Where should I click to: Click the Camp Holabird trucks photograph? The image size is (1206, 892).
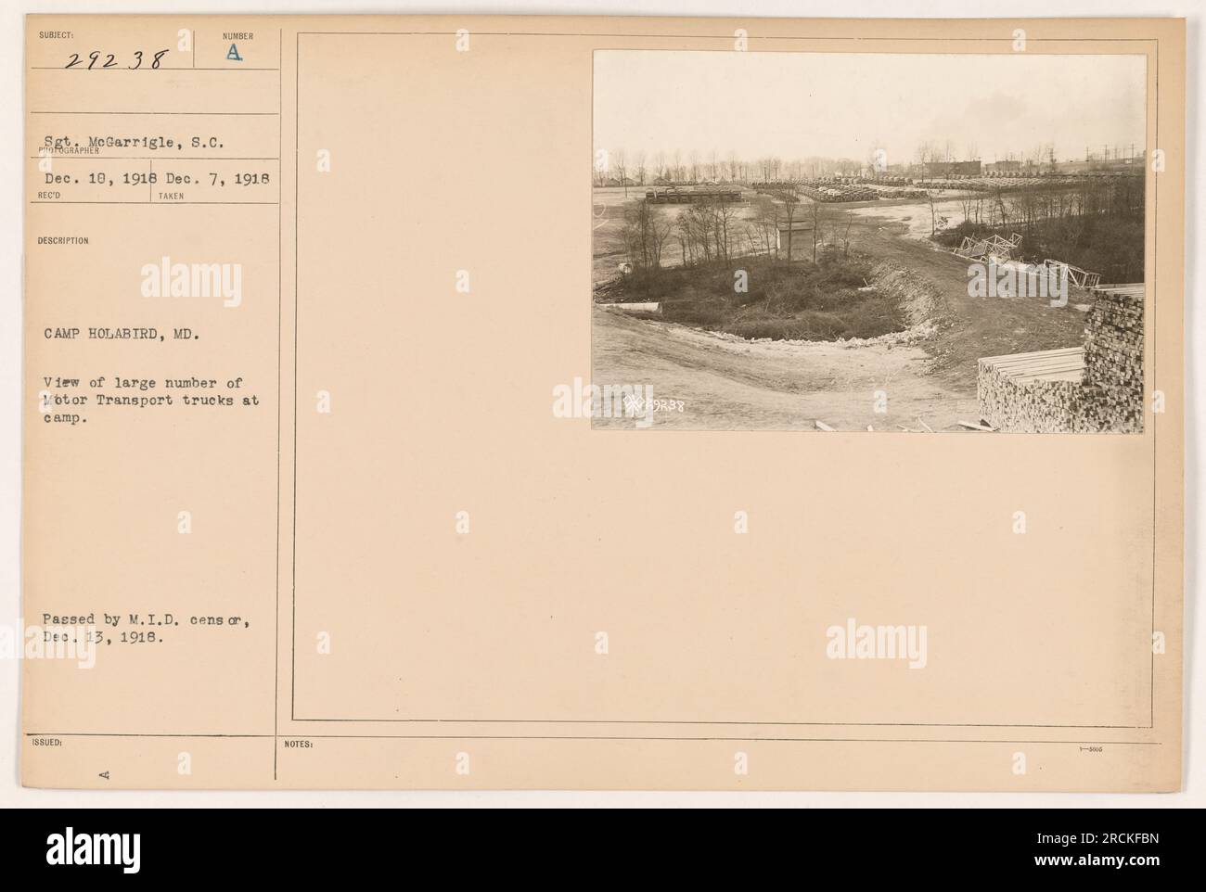pos(868,241)
